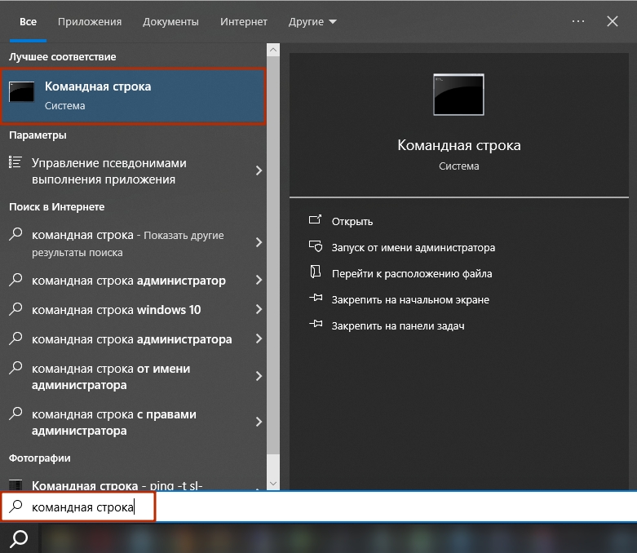Expand arrow for командная строка администратор suggestion
The height and width of the screenshot is (553, 637).
[259, 281]
